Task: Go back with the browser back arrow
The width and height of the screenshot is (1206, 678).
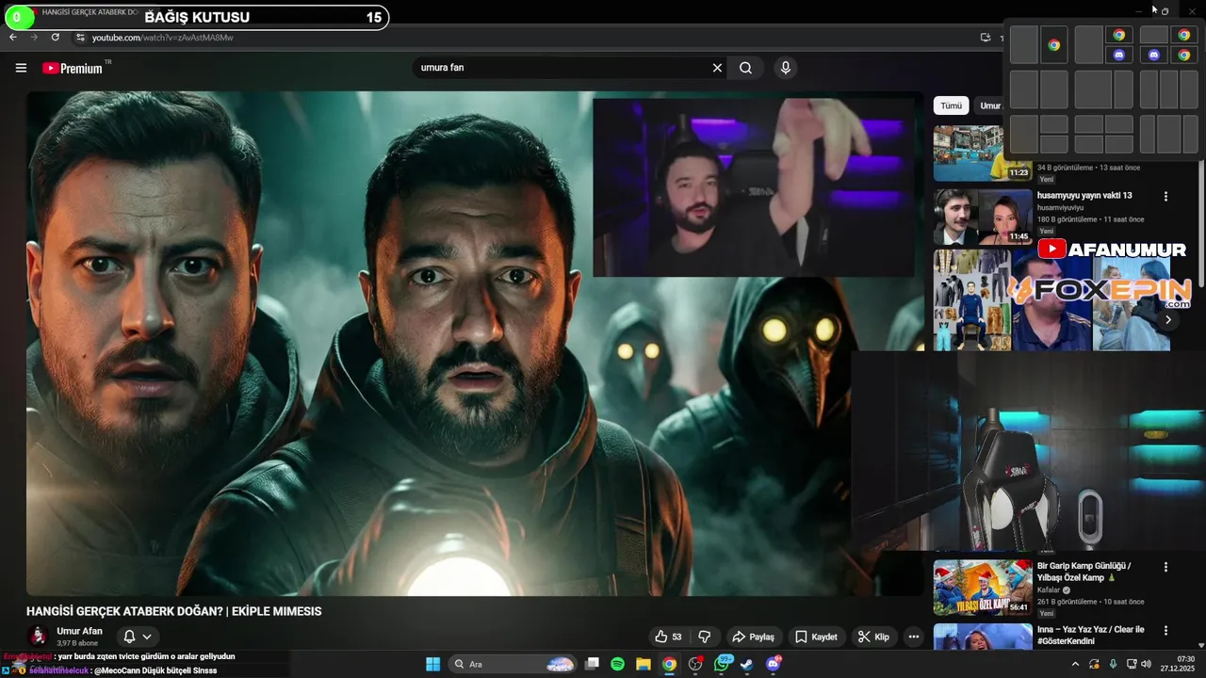Action: tap(13, 38)
